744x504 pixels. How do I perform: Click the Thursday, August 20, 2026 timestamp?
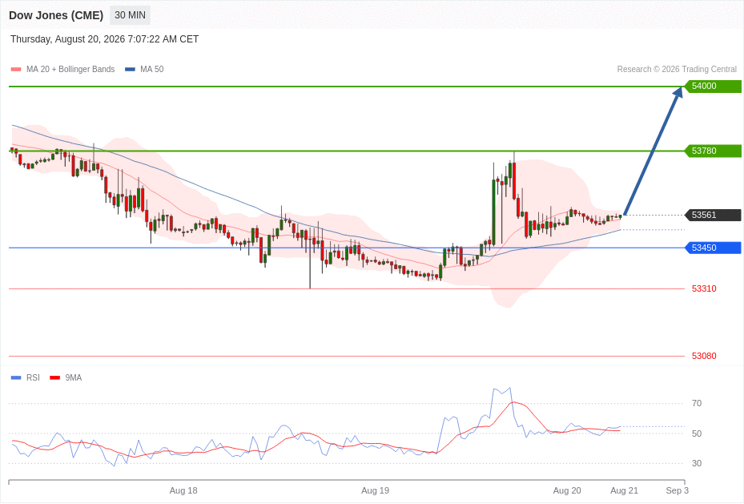(x=104, y=39)
